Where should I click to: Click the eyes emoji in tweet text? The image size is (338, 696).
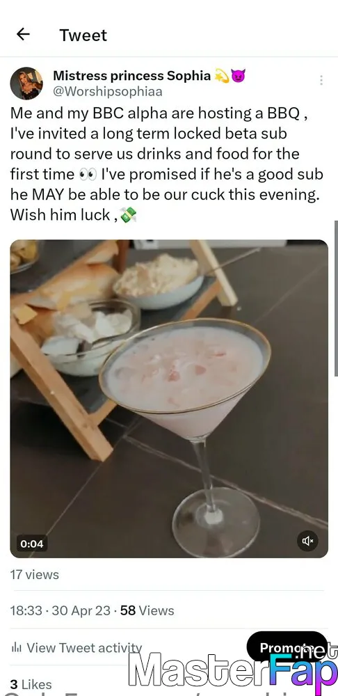(x=88, y=175)
